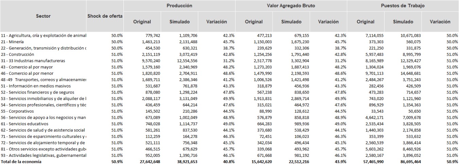The image size is (459, 165).
Task: Click the Shock de oferta column header
Action: [105, 16]
